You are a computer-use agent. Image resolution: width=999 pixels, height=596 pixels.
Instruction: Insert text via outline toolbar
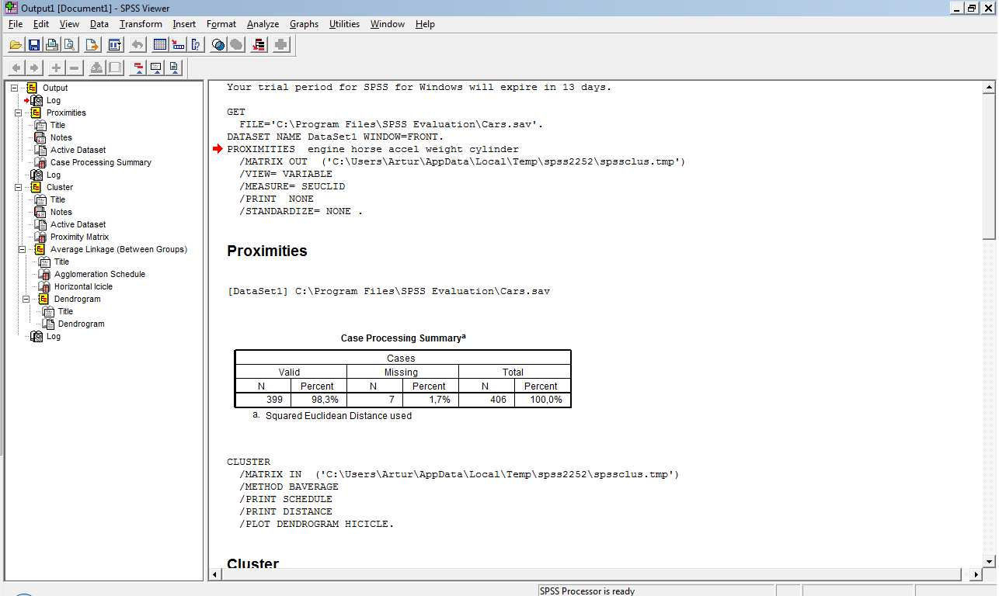click(174, 68)
